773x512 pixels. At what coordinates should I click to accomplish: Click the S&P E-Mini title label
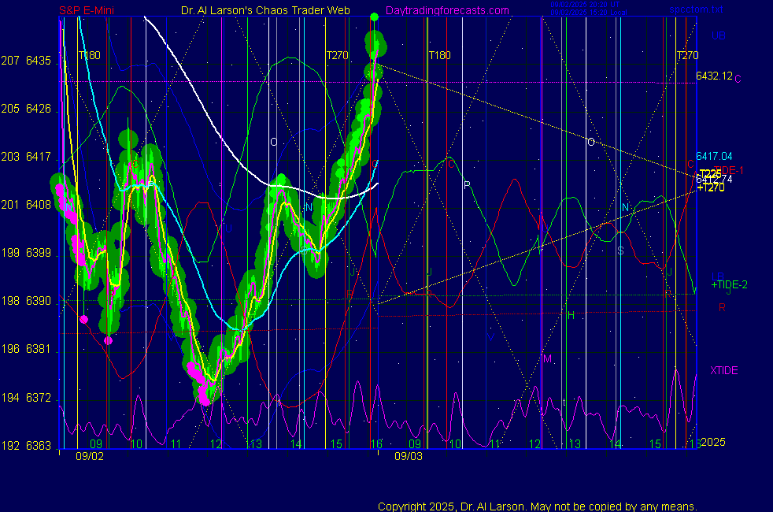[89, 11]
